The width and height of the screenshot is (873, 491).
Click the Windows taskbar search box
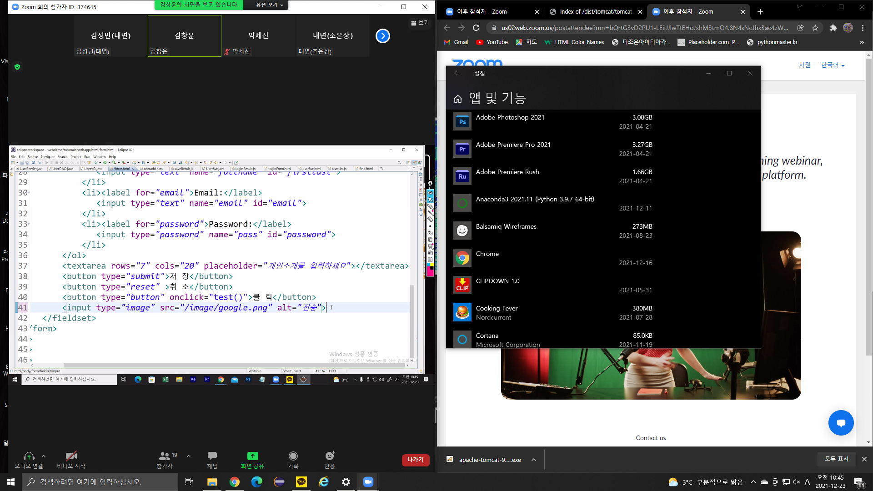click(100, 482)
